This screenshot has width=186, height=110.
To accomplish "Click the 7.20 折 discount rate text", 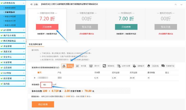I will tap(47, 19).
